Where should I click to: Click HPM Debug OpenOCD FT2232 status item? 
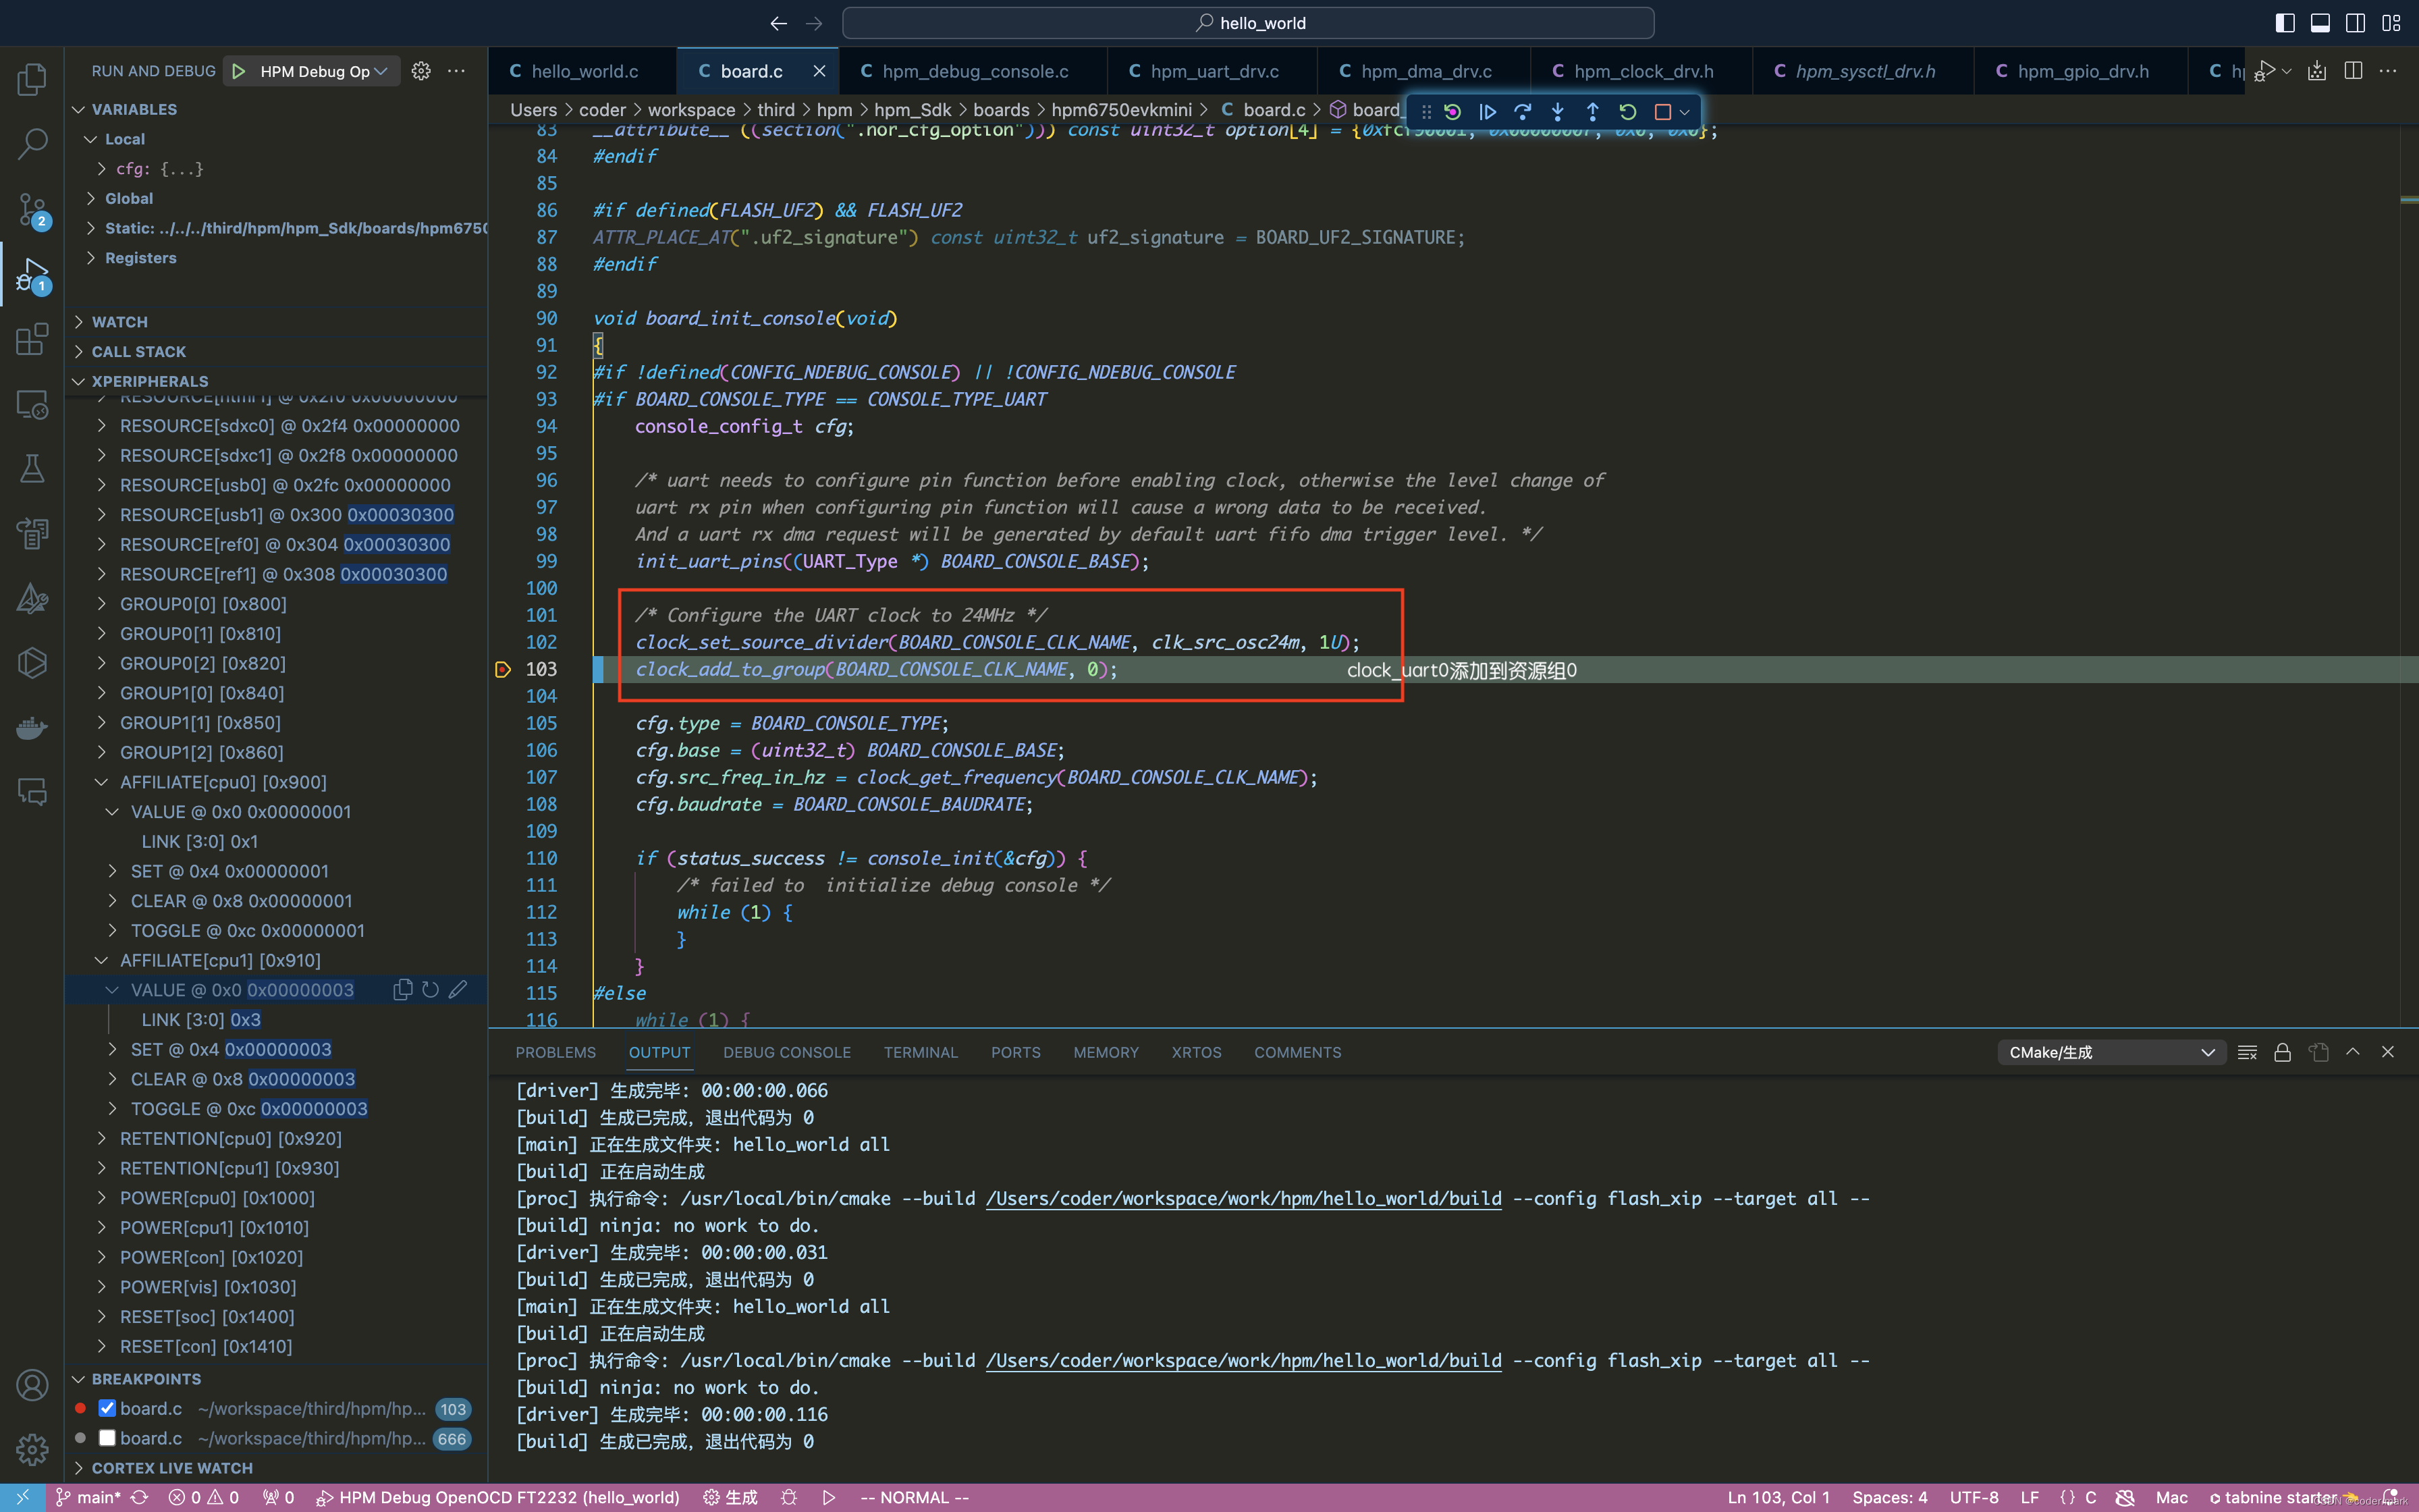pyautogui.click(x=498, y=1497)
